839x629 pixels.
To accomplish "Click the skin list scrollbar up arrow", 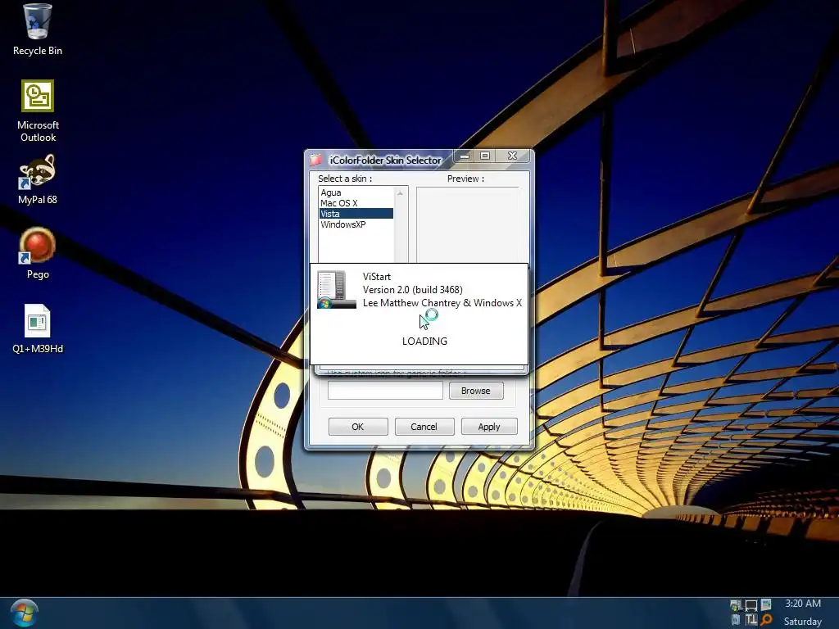I will tap(400, 193).
